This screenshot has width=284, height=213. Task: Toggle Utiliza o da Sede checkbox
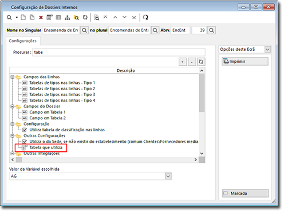click(x=25, y=142)
